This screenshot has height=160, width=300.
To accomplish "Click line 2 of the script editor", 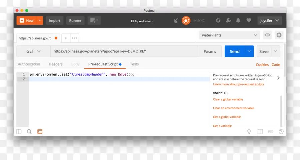I will click(119, 79).
